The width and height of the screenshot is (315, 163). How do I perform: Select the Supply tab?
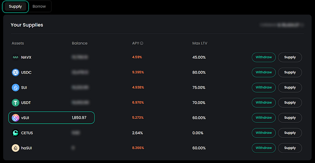(15, 7)
